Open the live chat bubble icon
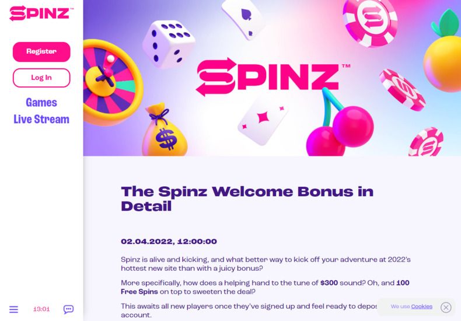Viewport: 461px width, 321px height. pyautogui.click(x=68, y=309)
